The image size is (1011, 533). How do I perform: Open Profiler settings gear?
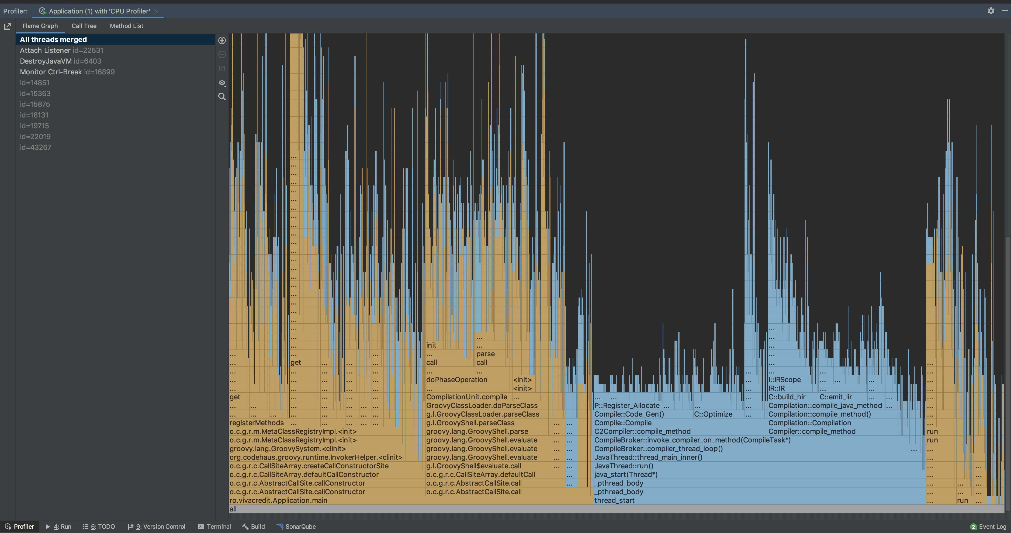coord(991,11)
